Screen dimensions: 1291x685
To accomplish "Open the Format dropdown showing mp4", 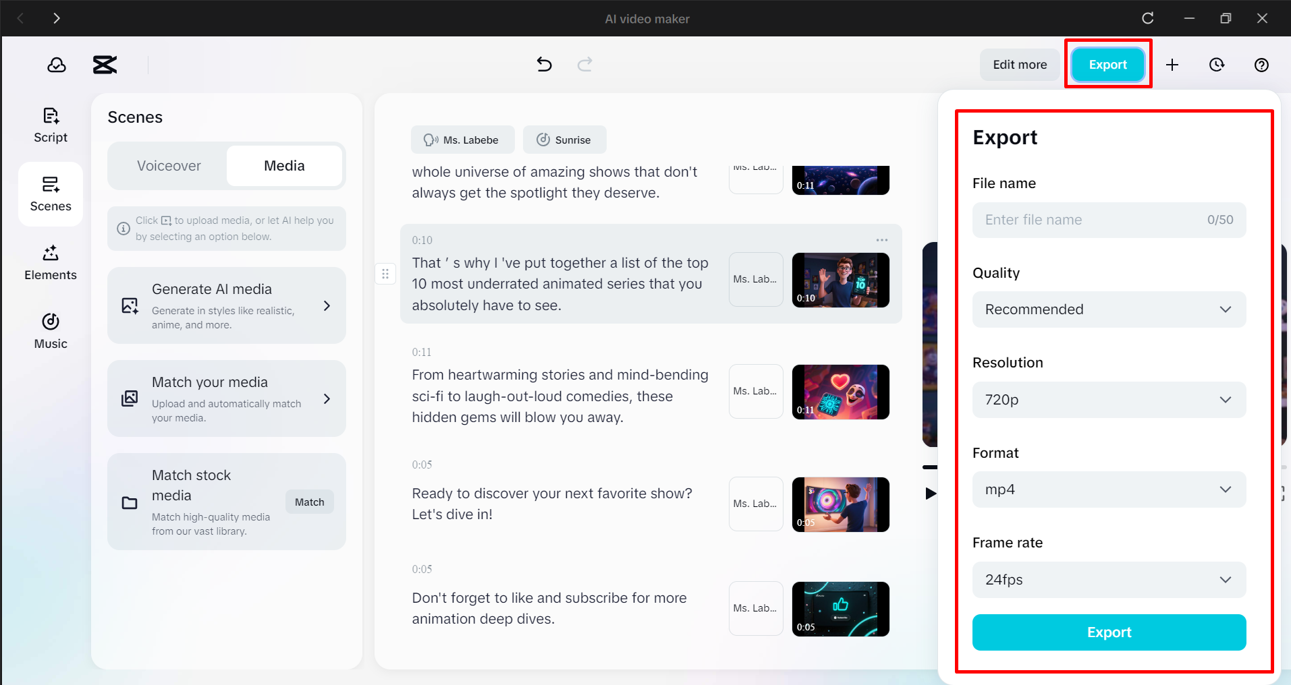I will coord(1108,489).
